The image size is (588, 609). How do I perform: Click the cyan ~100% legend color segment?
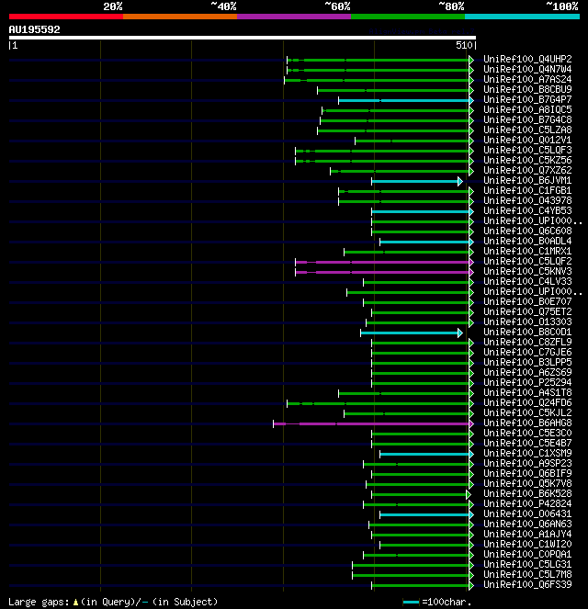click(522, 17)
